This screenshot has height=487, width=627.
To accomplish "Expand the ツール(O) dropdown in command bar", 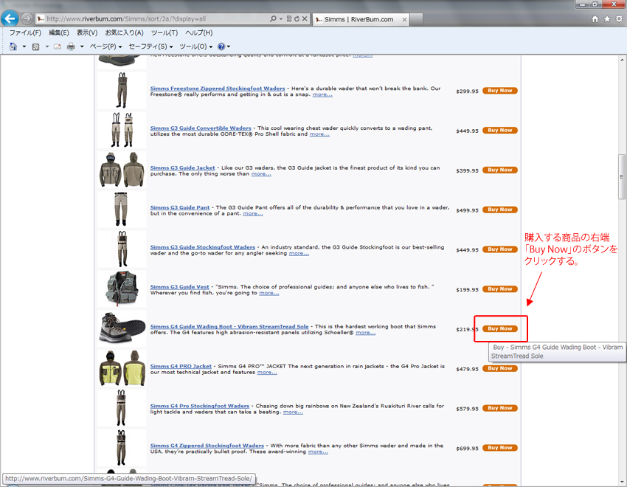I will (196, 46).
